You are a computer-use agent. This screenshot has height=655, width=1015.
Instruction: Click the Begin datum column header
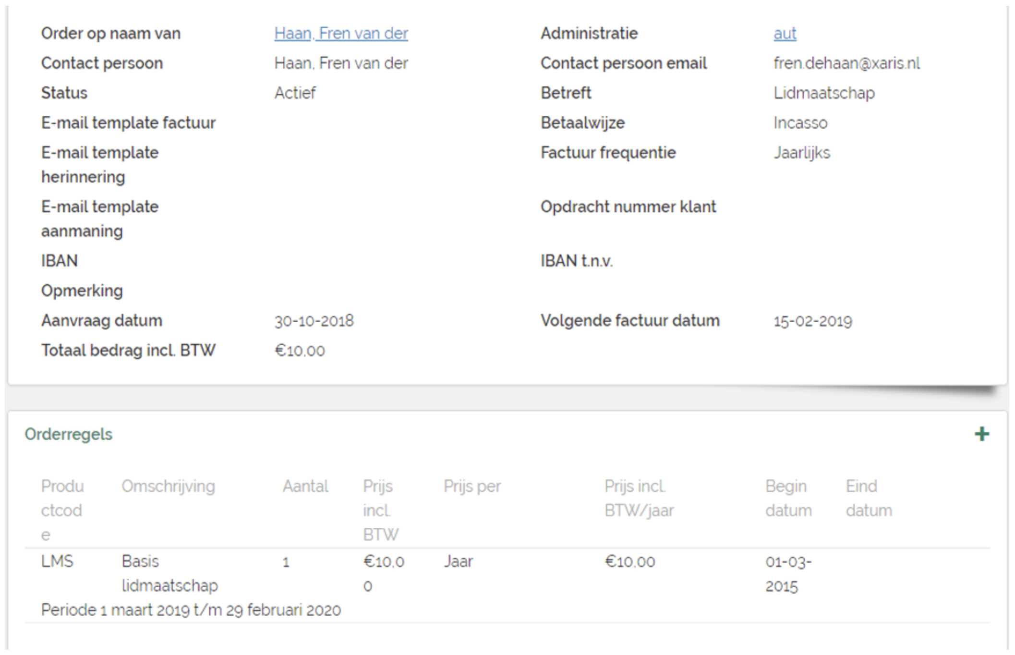(788, 498)
